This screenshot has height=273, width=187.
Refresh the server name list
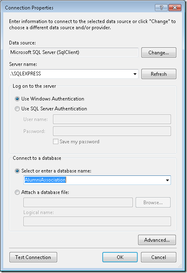(159, 74)
